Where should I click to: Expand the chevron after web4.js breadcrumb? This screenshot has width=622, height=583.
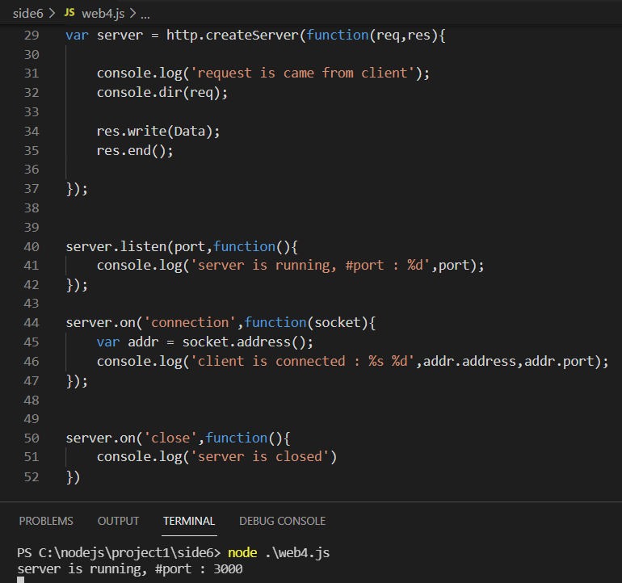133,14
